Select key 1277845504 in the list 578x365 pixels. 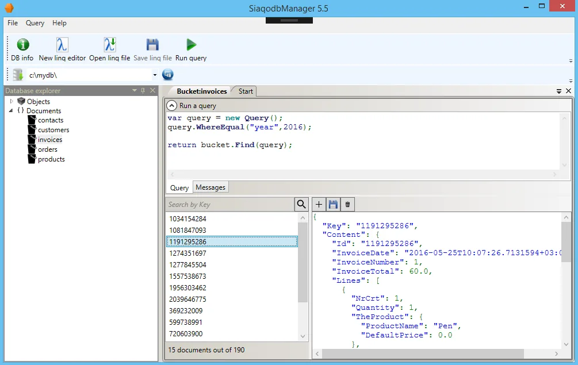coord(232,265)
